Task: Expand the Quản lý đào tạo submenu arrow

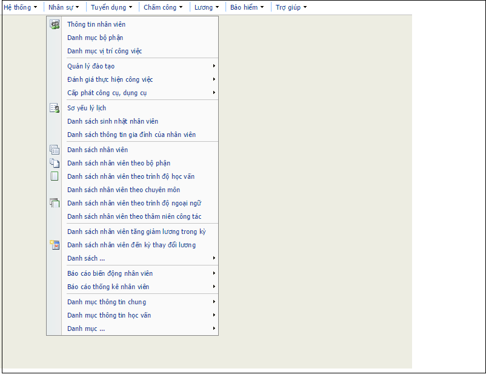Action: click(x=214, y=66)
